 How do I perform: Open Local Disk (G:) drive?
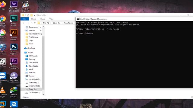tap(33, 93)
